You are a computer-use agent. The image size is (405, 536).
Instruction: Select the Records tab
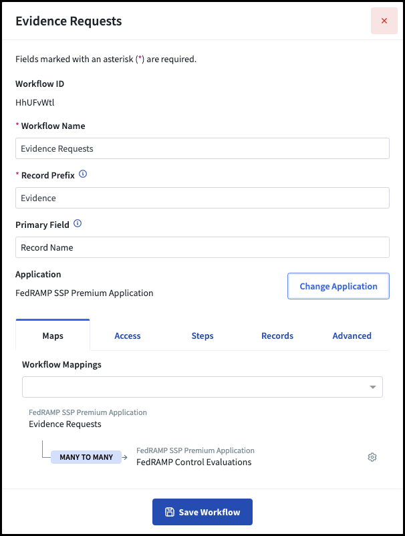[277, 336]
